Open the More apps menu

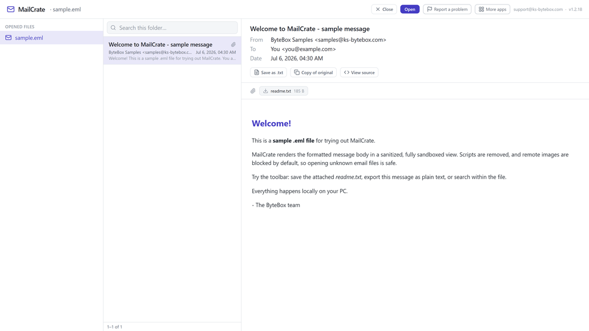point(493,9)
